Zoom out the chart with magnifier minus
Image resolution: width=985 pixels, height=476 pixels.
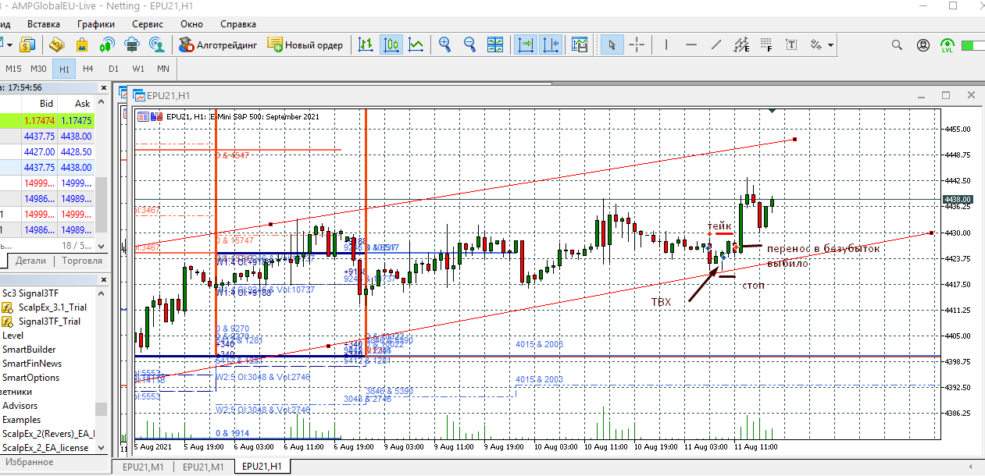point(470,44)
